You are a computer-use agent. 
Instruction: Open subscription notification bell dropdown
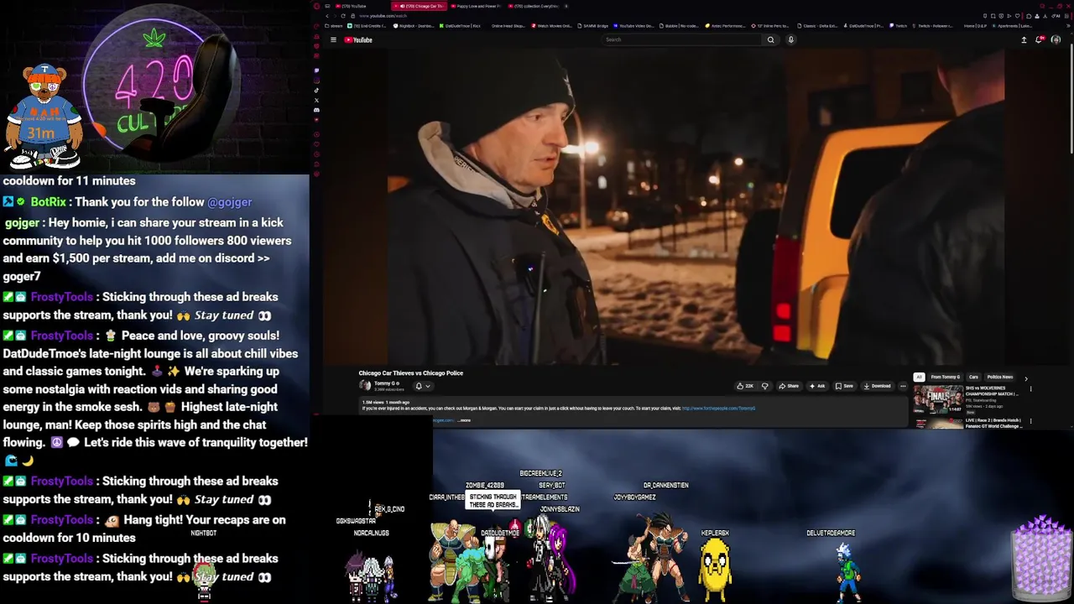(x=423, y=386)
